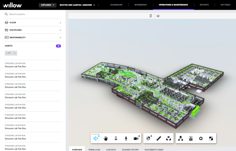Screen dimensions: 236x151
Task: Select the Orbit tool in viewer toolbar
Action: 96,138
